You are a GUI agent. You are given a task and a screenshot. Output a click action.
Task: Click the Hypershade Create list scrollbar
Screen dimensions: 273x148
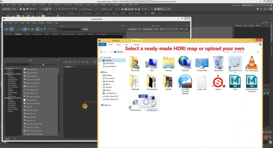[x=58, y=102]
